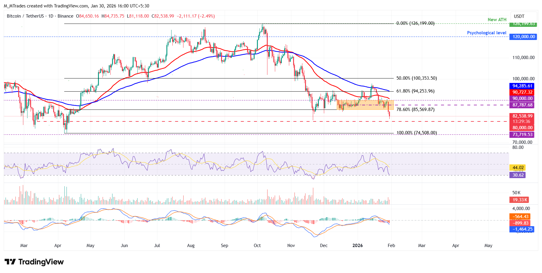Open the USDT currency selector

(519, 16)
